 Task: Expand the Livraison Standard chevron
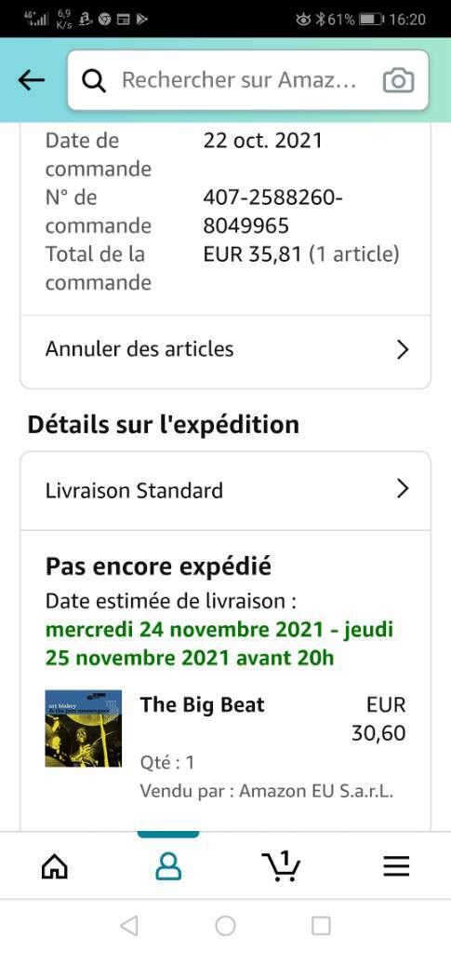[x=403, y=489]
